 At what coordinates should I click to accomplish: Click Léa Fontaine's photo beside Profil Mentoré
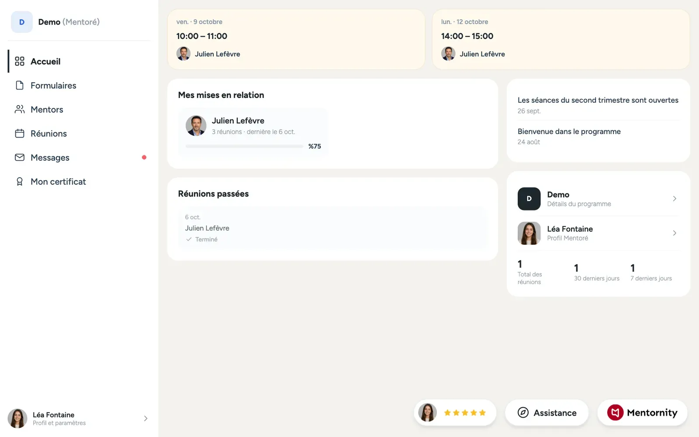click(x=529, y=233)
